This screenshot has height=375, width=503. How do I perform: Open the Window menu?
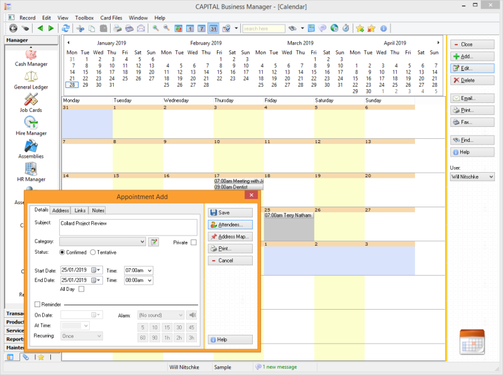click(x=138, y=18)
